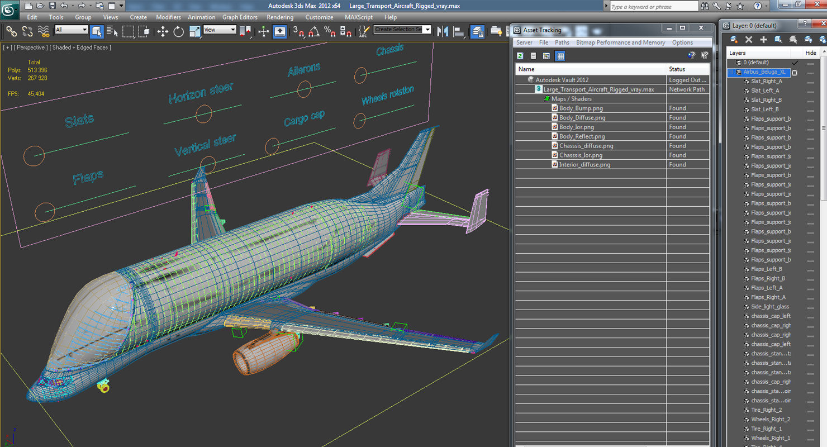Click the binoculars search icon
Screen dimensions: 827x447
(704, 6)
